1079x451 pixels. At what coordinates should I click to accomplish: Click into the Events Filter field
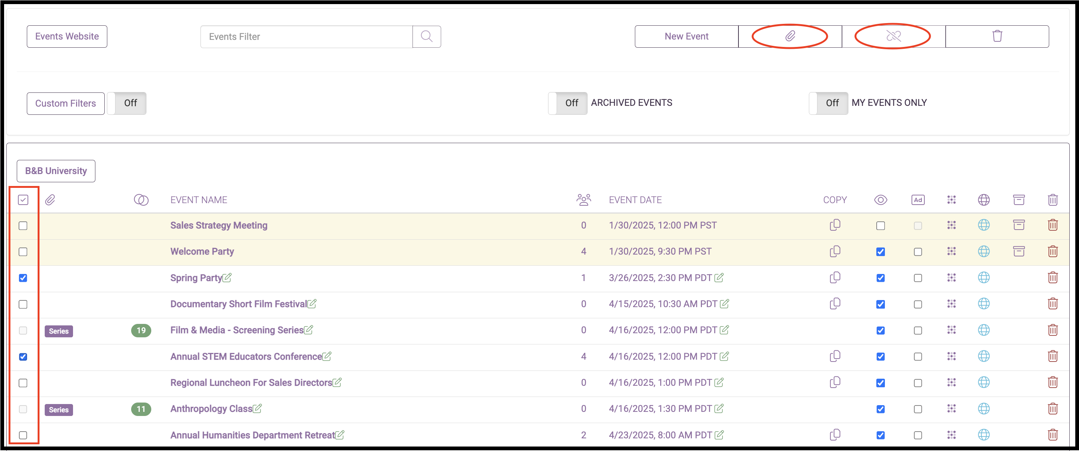point(306,37)
